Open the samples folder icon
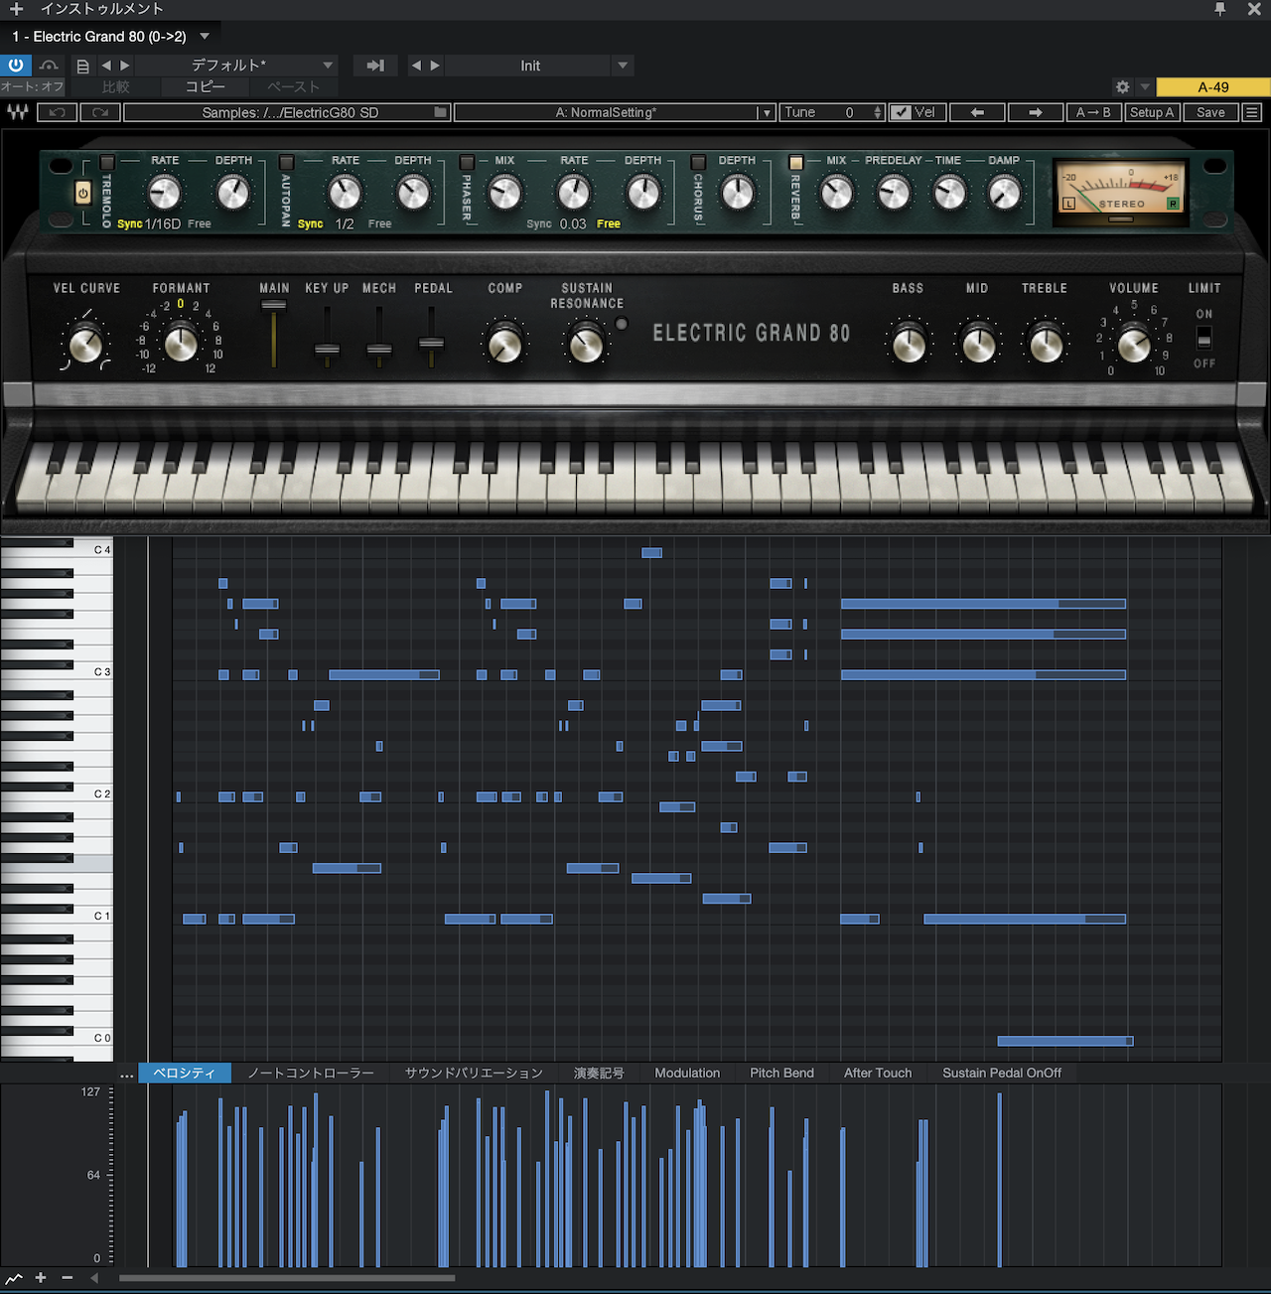Image resolution: width=1271 pixels, height=1294 pixels. point(441,112)
